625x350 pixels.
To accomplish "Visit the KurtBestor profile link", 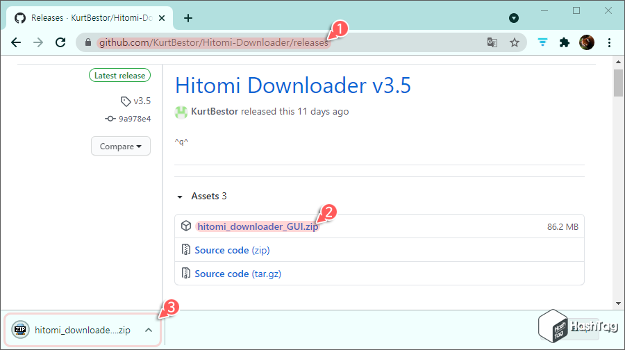I will [x=215, y=111].
